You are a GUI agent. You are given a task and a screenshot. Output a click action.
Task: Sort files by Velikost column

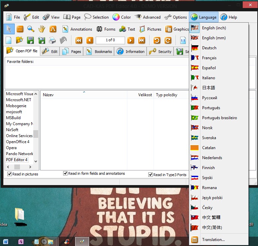tap(140, 95)
